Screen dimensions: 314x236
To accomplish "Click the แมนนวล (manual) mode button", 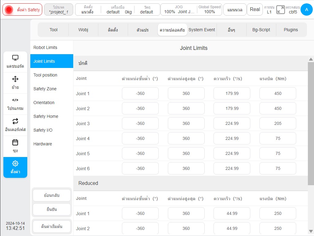I will (235, 9).
